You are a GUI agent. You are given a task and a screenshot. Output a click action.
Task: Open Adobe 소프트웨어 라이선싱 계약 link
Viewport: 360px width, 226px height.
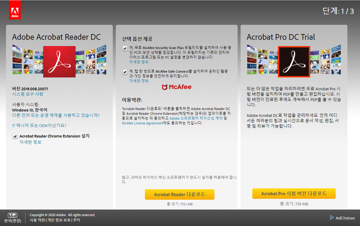coord(196,118)
